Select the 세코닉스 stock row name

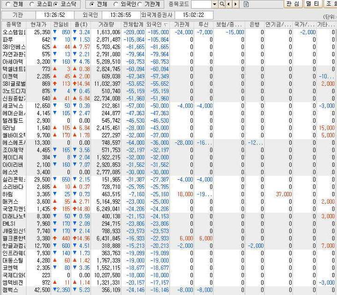pos(13,106)
